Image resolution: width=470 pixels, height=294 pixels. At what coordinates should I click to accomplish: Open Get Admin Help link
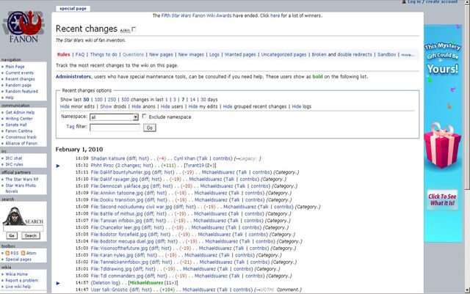[x=20, y=113]
